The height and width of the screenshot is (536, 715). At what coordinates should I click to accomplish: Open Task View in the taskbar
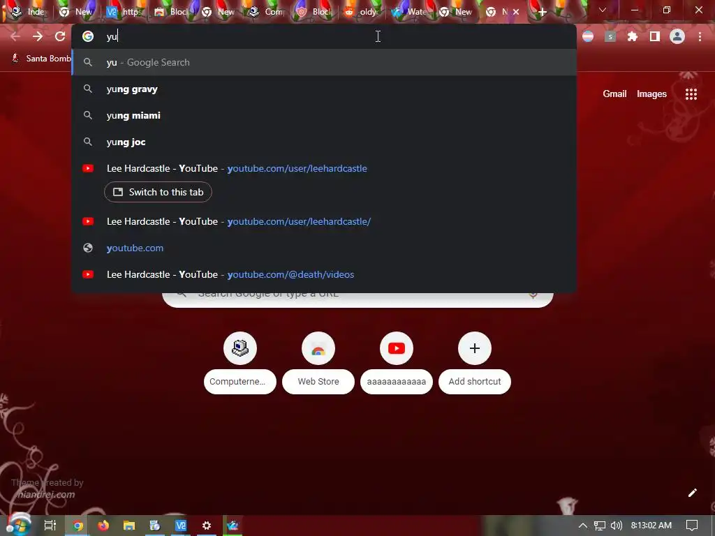tap(50, 526)
